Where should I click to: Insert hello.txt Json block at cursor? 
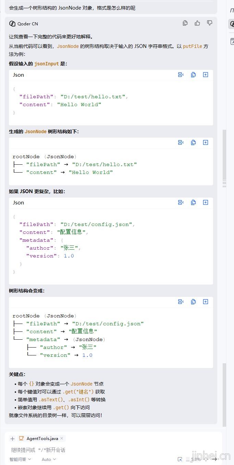181,75
